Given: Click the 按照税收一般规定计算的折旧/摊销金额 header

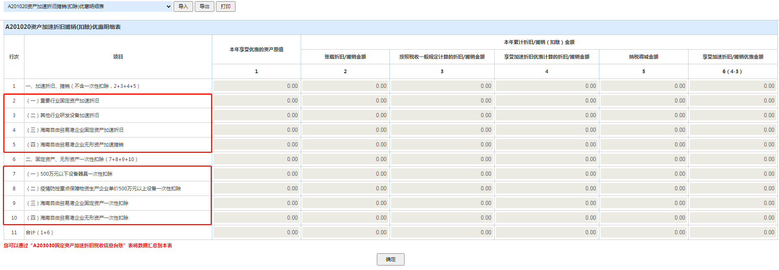Looking at the screenshot, I should [x=442, y=57].
